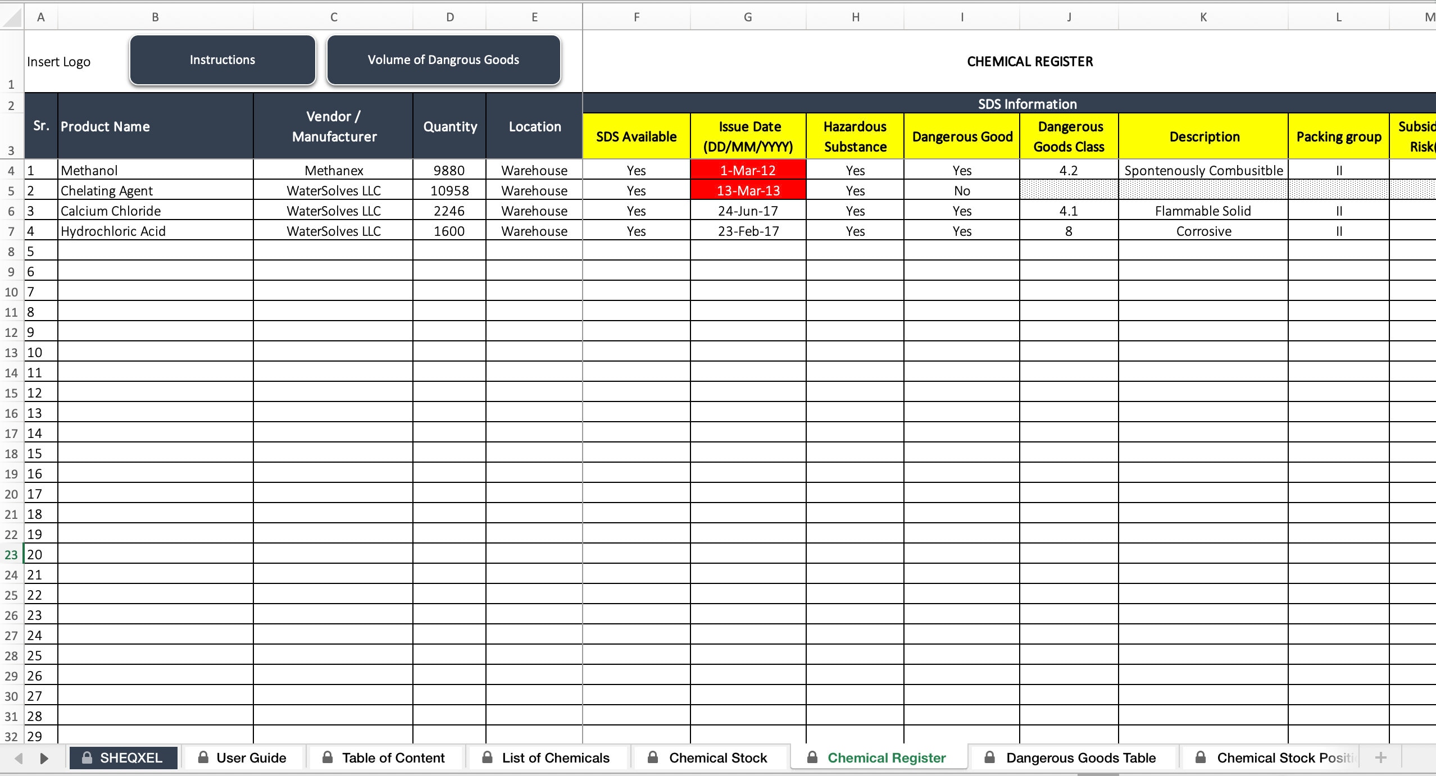Click the lock icon on SHEQXEL tab
Viewport: 1436px width, 776px height.
(88, 757)
